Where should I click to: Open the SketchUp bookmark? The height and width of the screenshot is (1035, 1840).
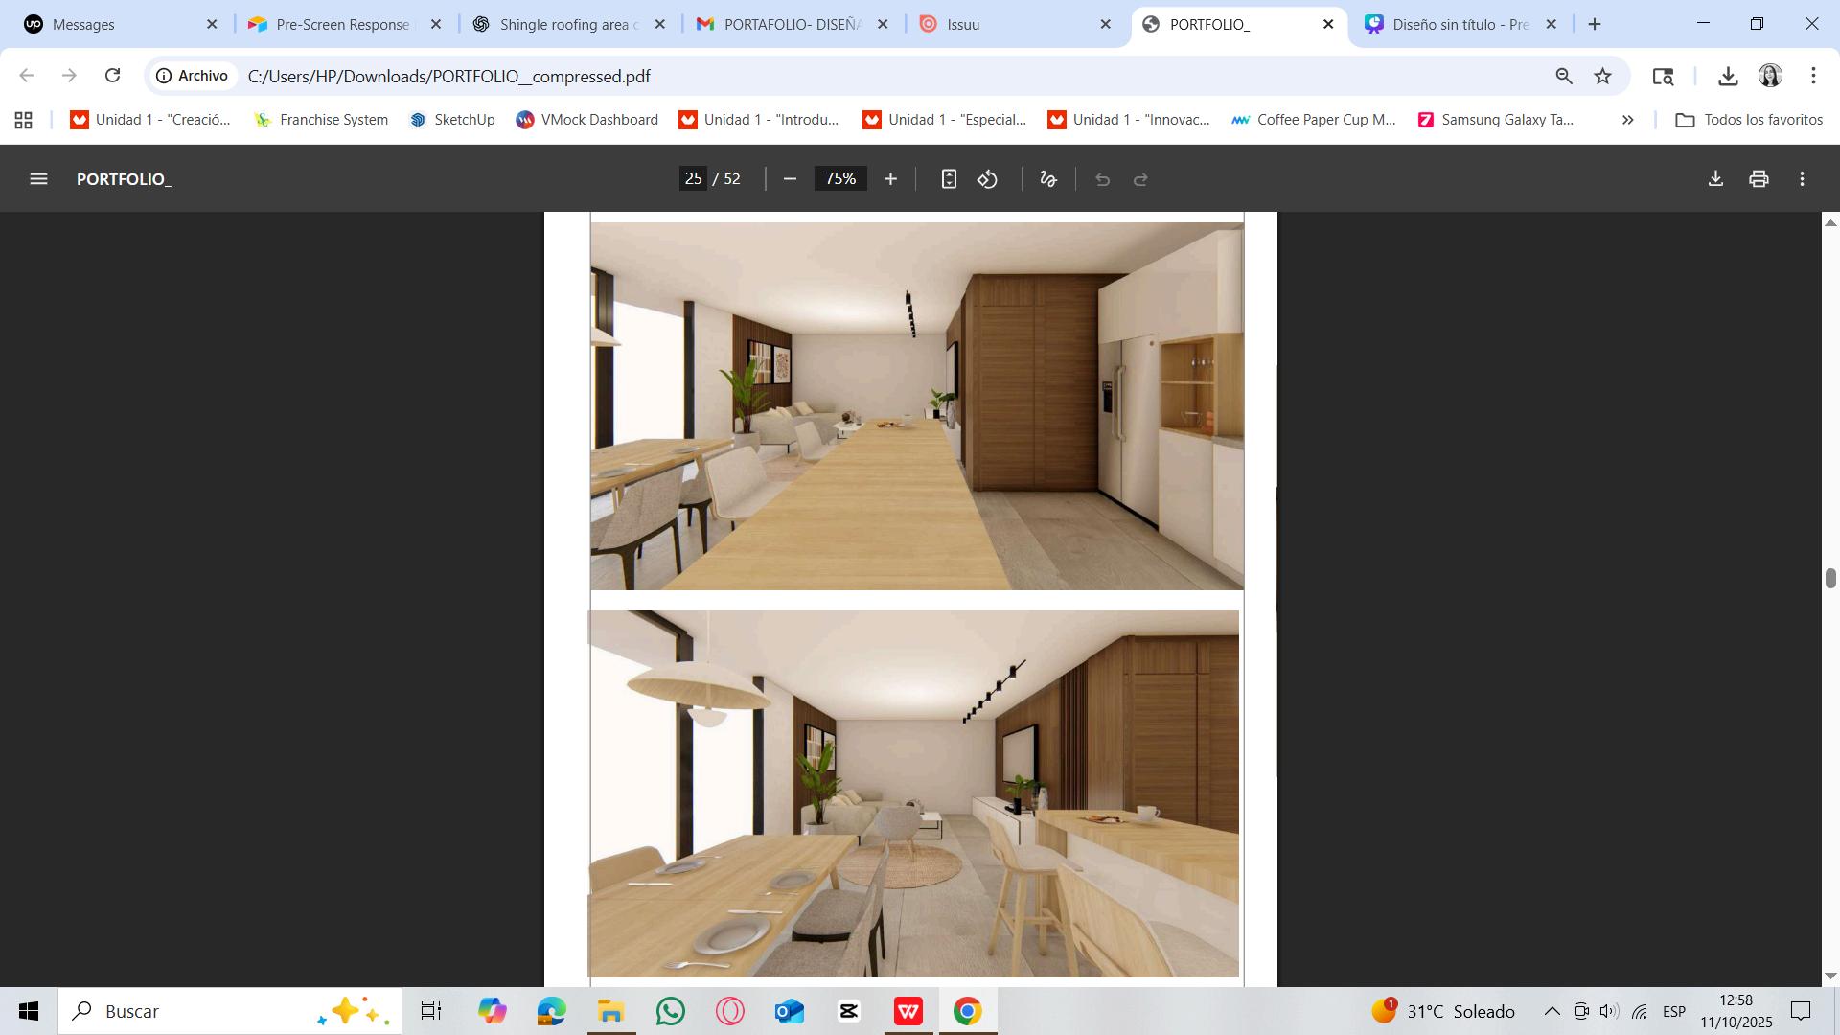(452, 120)
